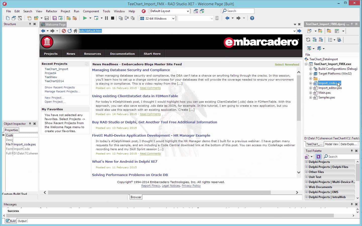This screenshot has width=362, height=226.
Task: Open the 32-bit Windows platform dropdown
Action: [x=173, y=18]
